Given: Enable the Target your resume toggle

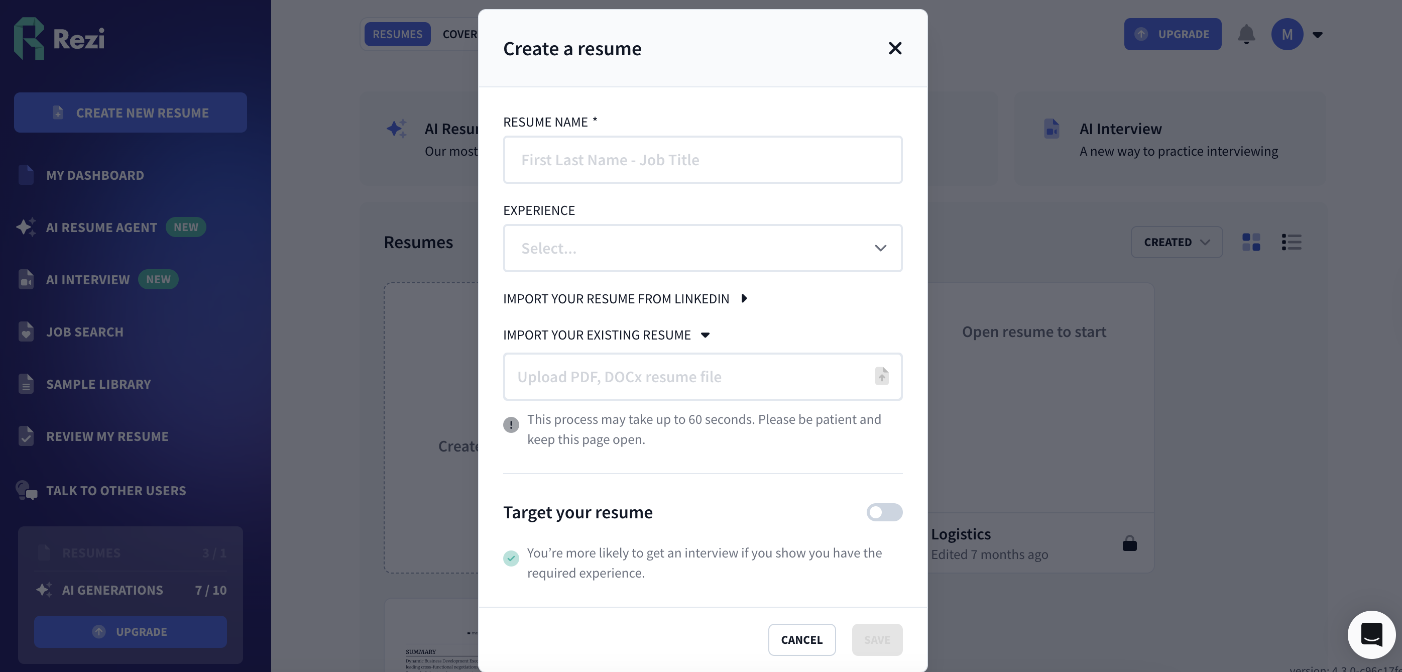Looking at the screenshot, I should click(x=883, y=512).
